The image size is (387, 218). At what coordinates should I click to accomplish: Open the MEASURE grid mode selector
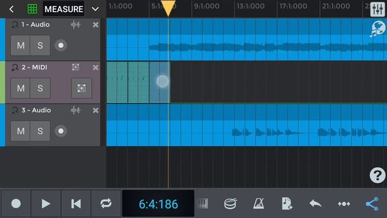pos(63,9)
